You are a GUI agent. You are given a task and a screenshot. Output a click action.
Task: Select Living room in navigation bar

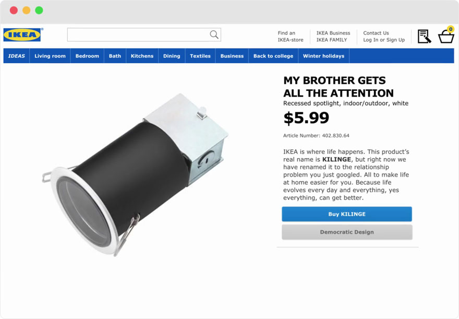50,56
